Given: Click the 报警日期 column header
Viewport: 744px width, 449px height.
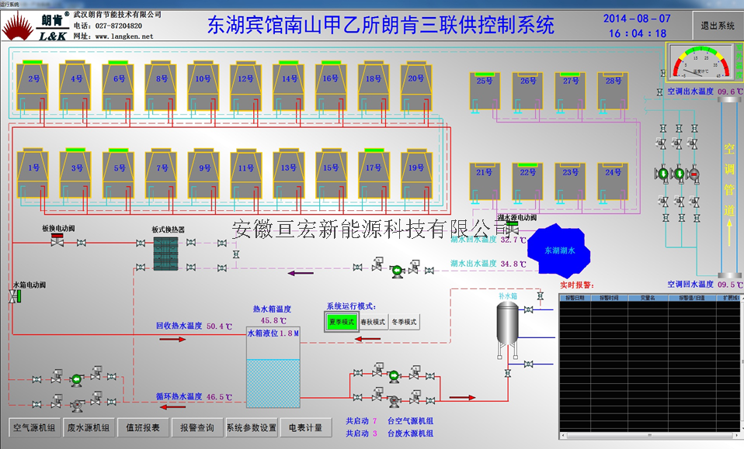Looking at the screenshot, I should pos(575,298).
